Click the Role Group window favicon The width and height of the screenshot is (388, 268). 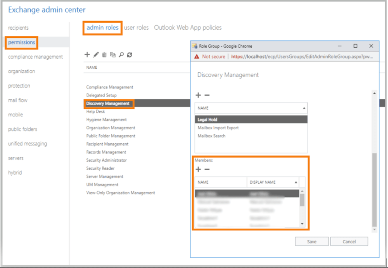click(x=194, y=46)
